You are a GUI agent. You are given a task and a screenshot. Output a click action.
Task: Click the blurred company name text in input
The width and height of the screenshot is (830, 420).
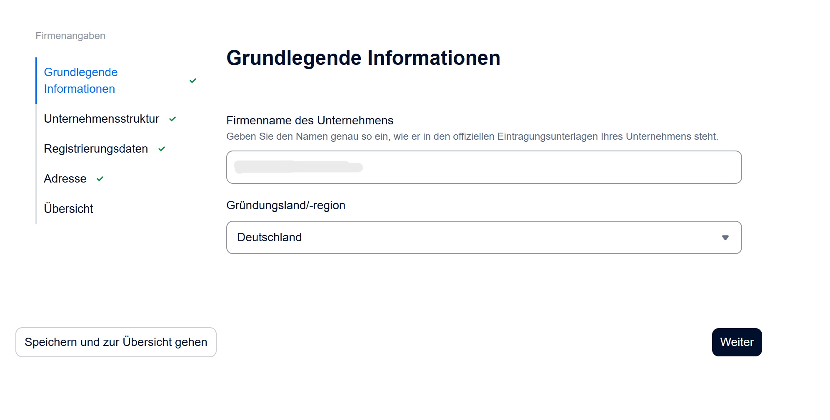point(298,167)
